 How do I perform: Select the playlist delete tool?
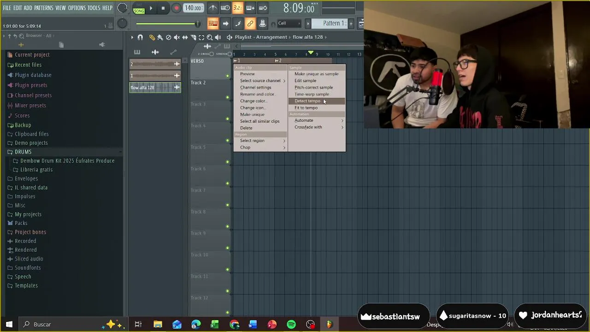click(168, 37)
